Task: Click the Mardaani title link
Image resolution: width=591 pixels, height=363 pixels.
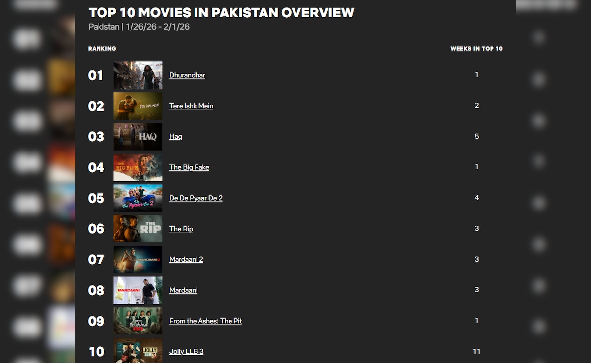Action: pos(183,290)
